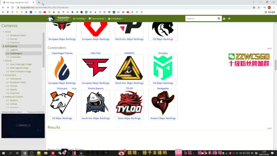Close the PGL Major Stockholm tab
The image size is (277, 156).
click(33, 2)
